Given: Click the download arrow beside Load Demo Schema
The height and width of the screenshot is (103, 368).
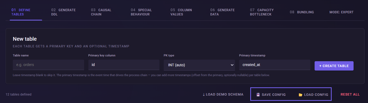Looking at the screenshot, I should coord(204,94).
